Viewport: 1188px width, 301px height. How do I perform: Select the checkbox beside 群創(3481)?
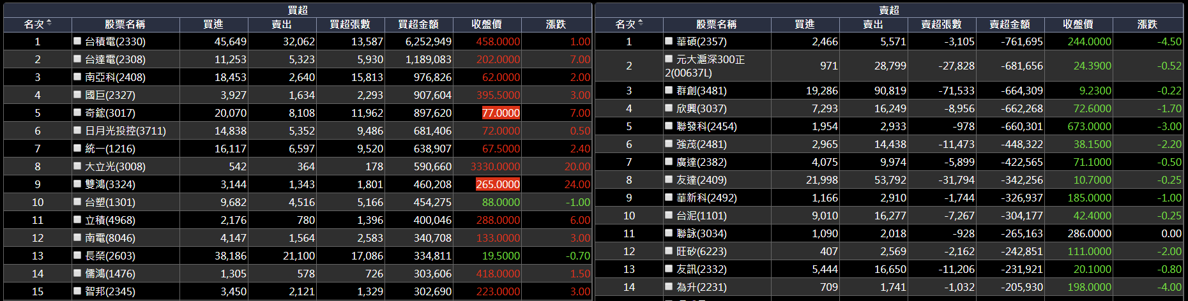[669, 89]
